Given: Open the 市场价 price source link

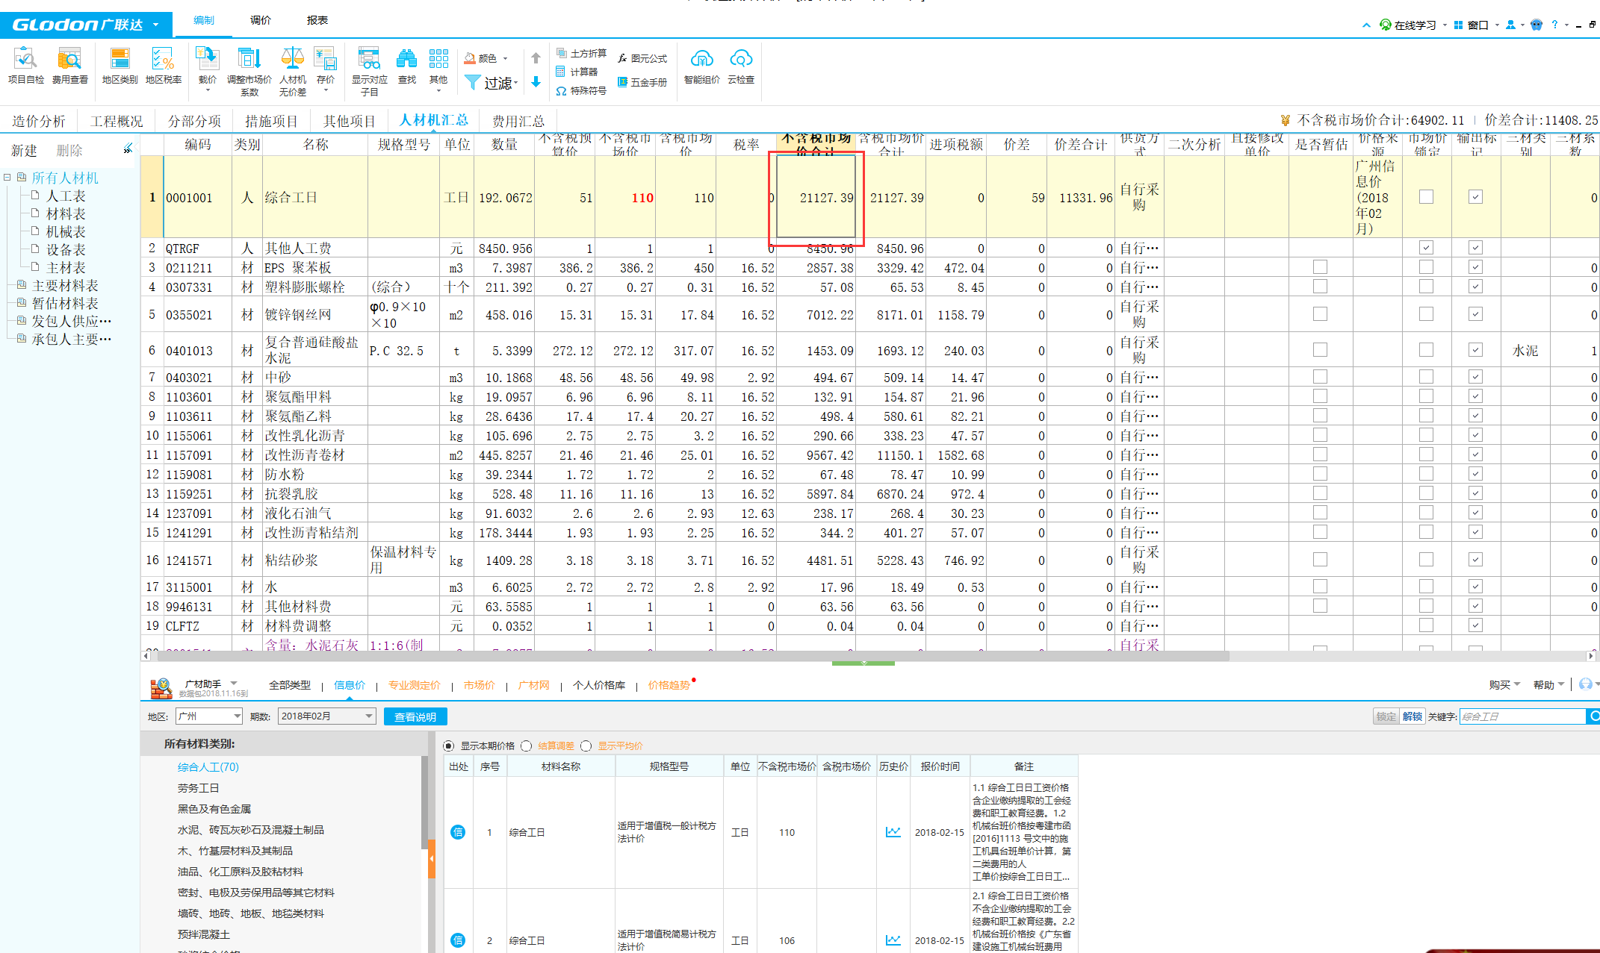Looking at the screenshot, I should [479, 685].
